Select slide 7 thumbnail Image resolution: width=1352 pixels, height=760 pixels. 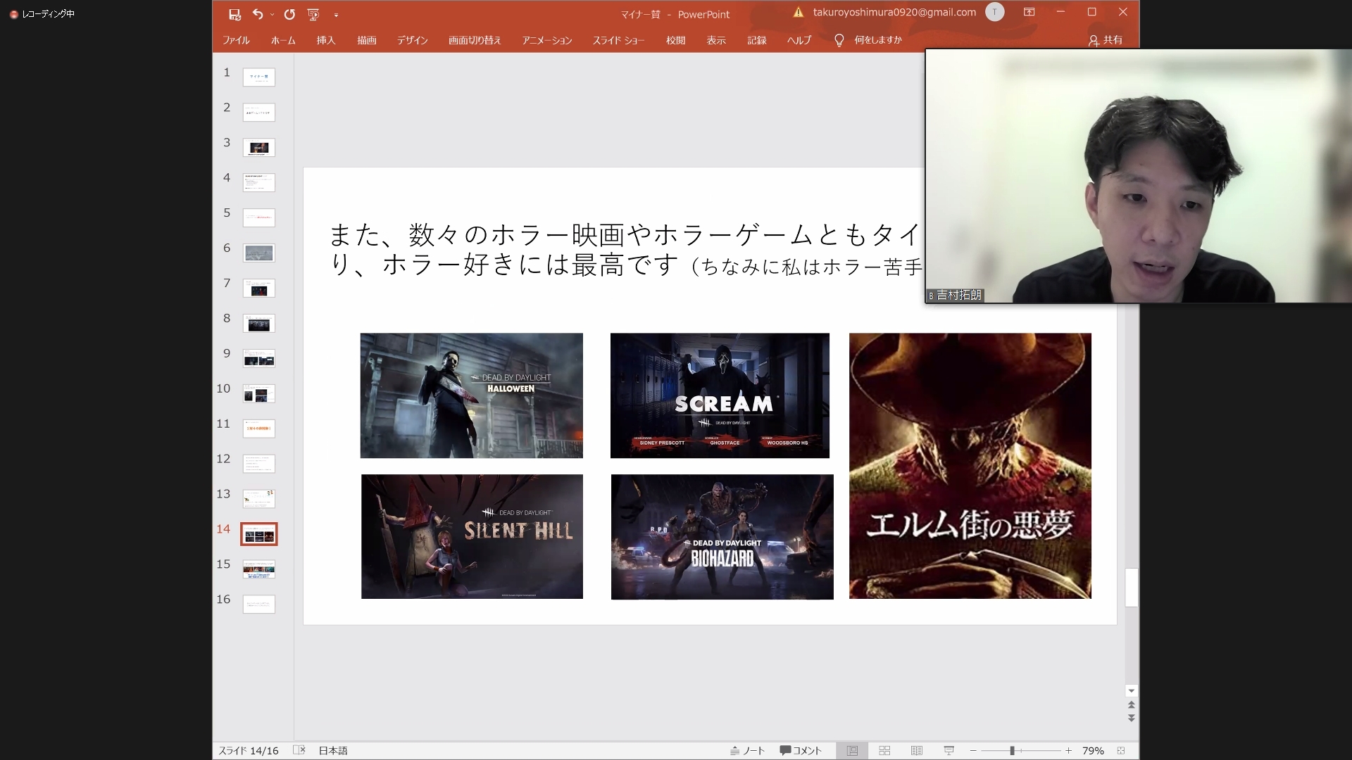pyautogui.click(x=258, y=288)
